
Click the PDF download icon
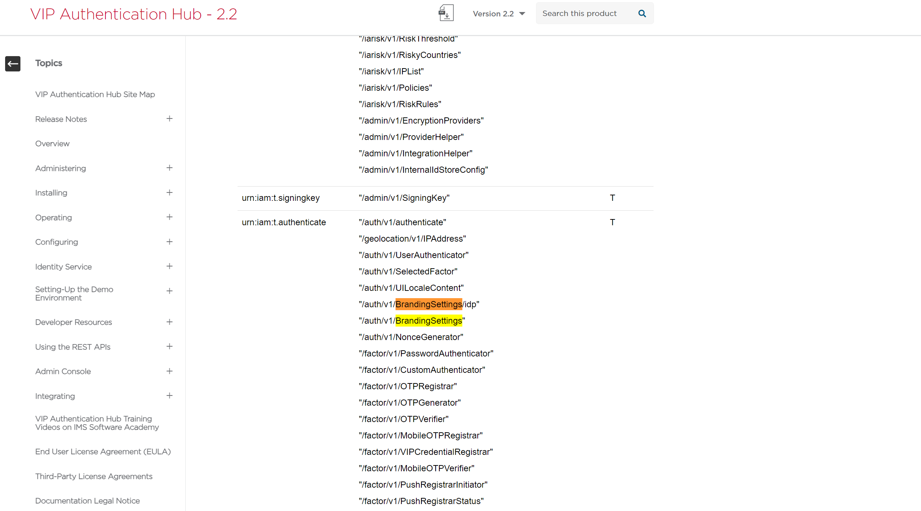(446, 13)
